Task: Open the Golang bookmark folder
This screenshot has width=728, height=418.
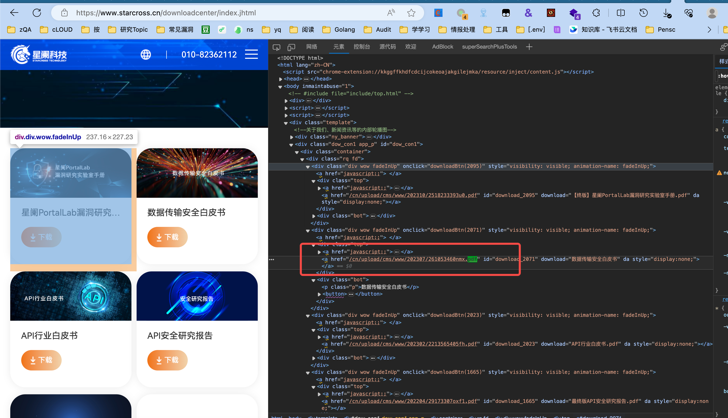Action: [339, 30]
